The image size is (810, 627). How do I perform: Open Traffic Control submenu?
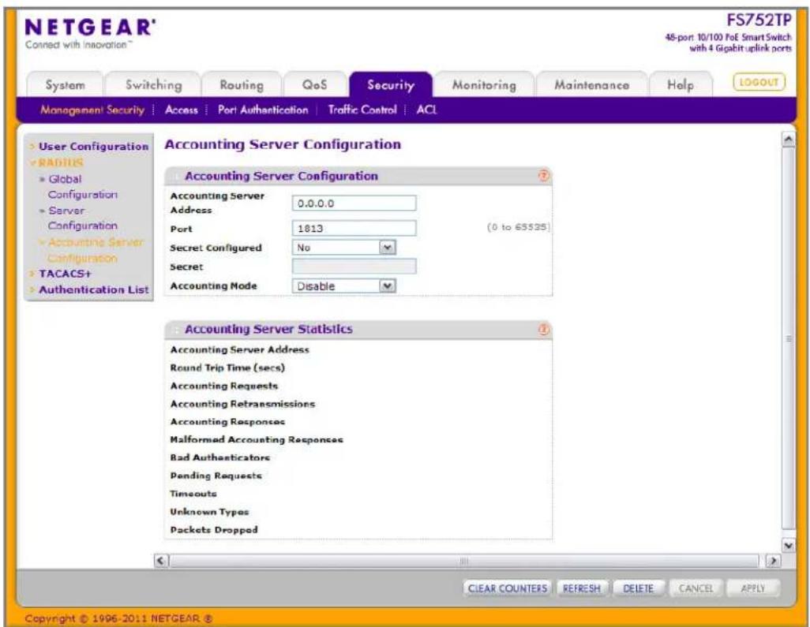(x=362, y=110)
